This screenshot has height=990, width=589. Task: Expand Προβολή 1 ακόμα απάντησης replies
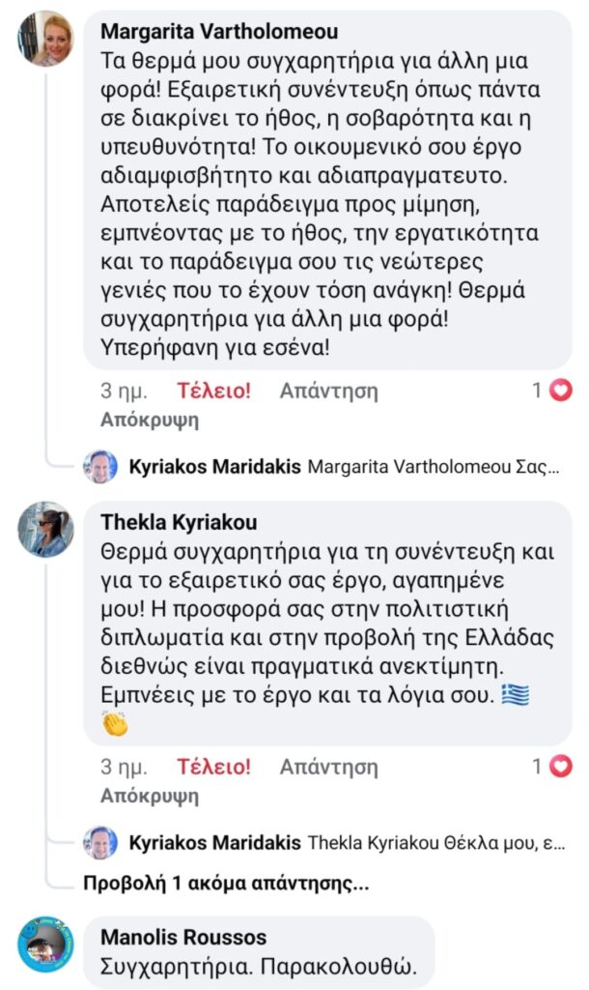224,884
